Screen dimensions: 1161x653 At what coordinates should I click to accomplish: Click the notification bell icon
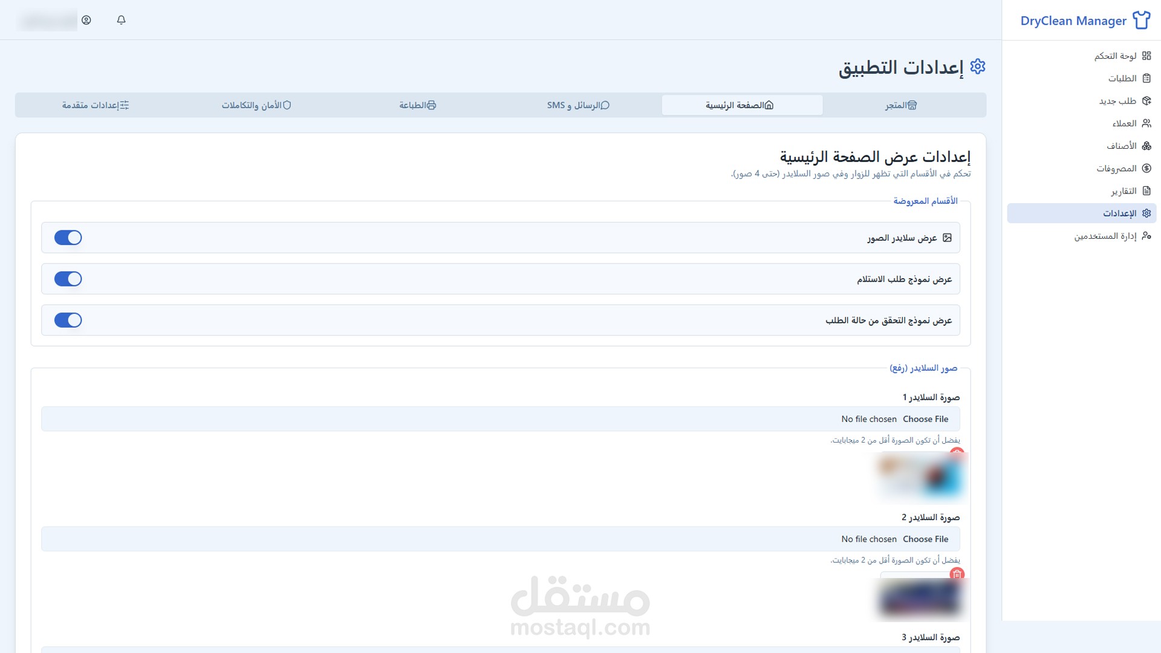coord(121,20)
